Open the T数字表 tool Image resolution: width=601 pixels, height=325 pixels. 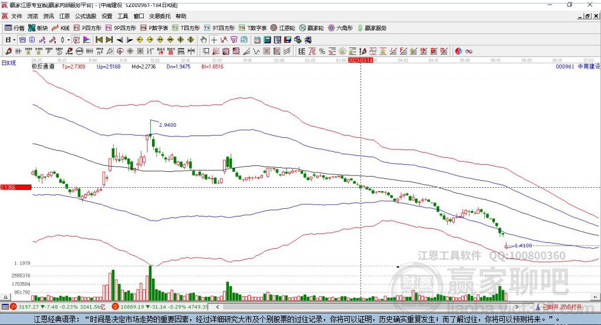(252, 28)
